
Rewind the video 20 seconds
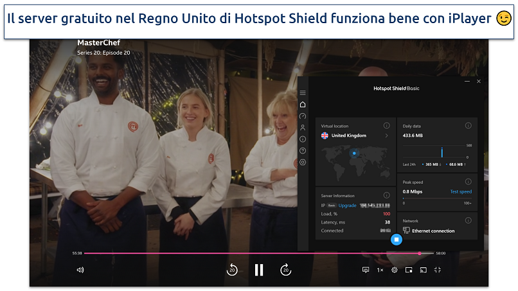coord(232,270)
